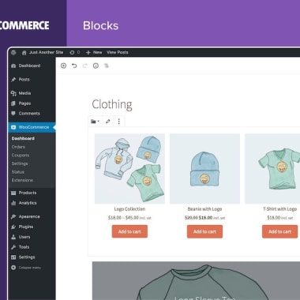Open the Plugins menu
The height and width of the screenshot is (300, 300).
click(x=22, y=227)
